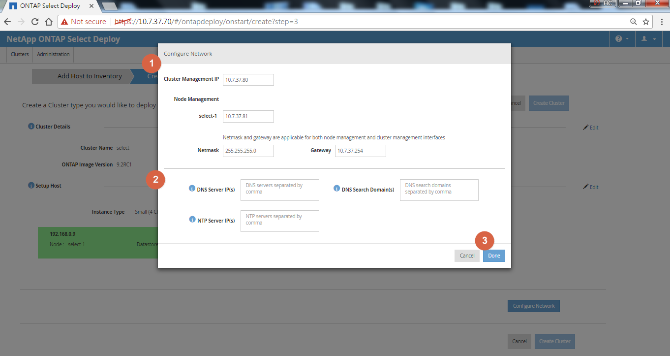The width and height of the screenshot is (670, 356).
Task: Close the ONTAP Select Deploy tab
Action: tap(91, 6)
